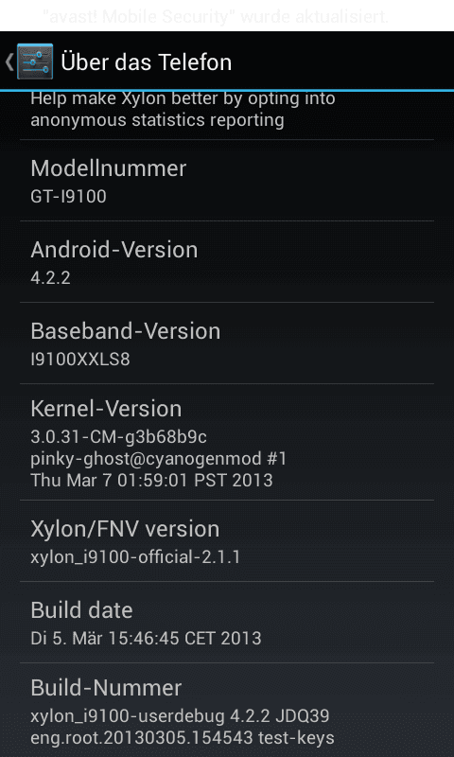Tap xylon_i9100-official-2.1.1 value
454x757 pixels.
click(135, 557)
